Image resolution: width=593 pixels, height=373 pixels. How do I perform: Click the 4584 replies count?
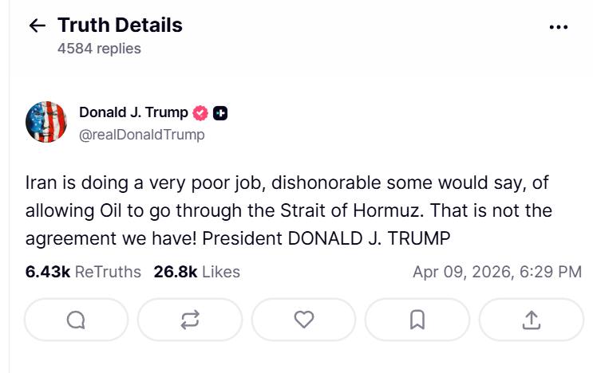[99, 49]
